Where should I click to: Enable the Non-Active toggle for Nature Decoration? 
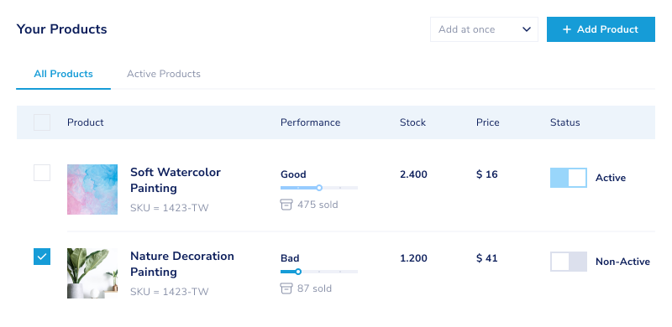click(x=569, y=262)
